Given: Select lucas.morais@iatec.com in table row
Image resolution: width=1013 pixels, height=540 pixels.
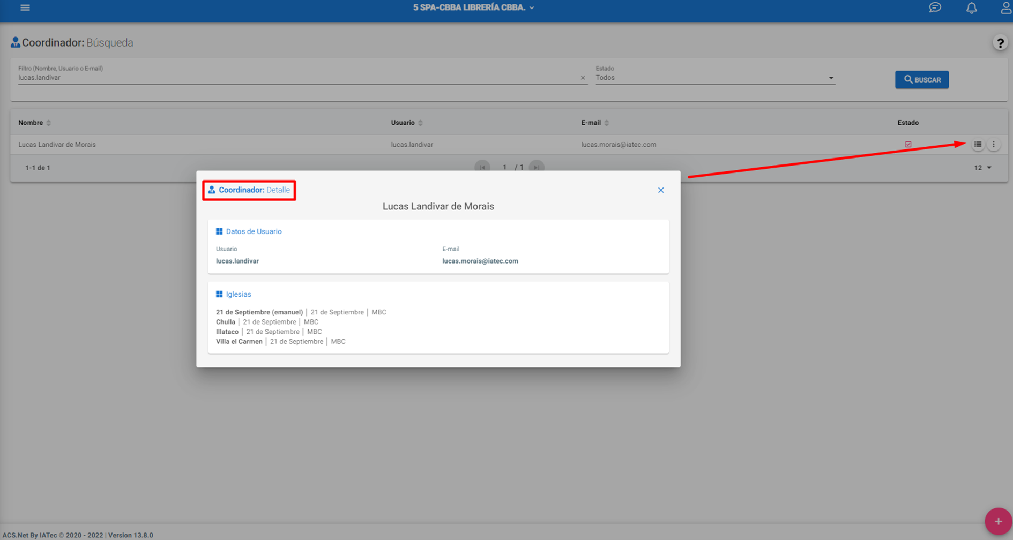Looking at the screenshot, I should pos(619,145).
